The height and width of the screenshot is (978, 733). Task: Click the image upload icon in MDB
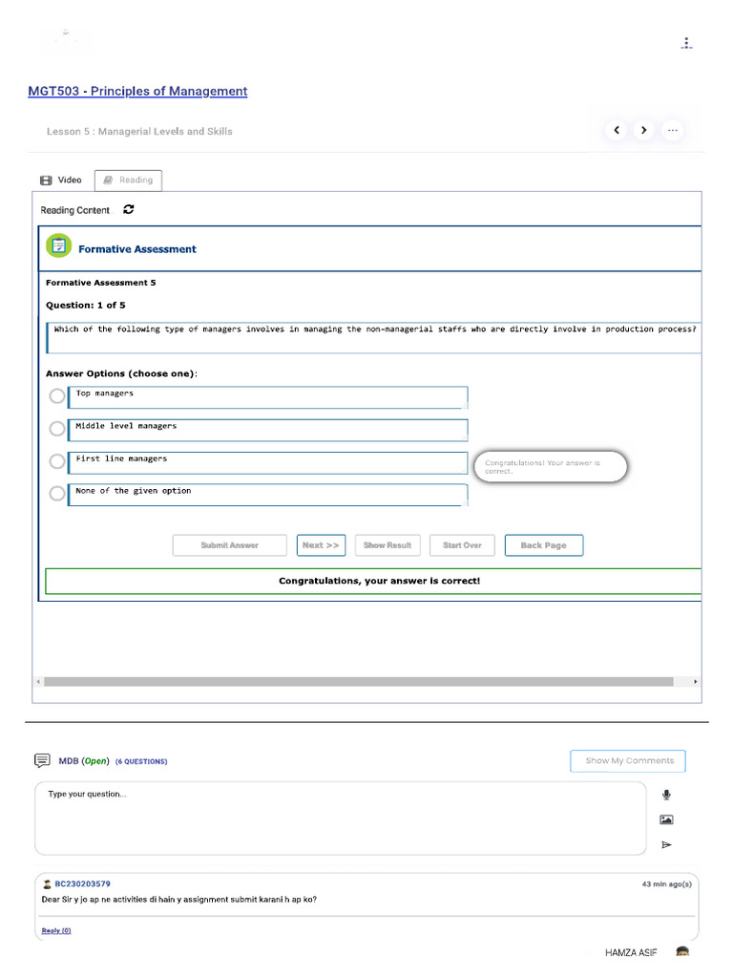click(x=666, y=819)
